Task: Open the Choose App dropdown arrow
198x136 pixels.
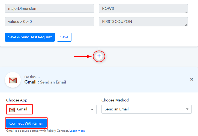Action: point(92,109)
